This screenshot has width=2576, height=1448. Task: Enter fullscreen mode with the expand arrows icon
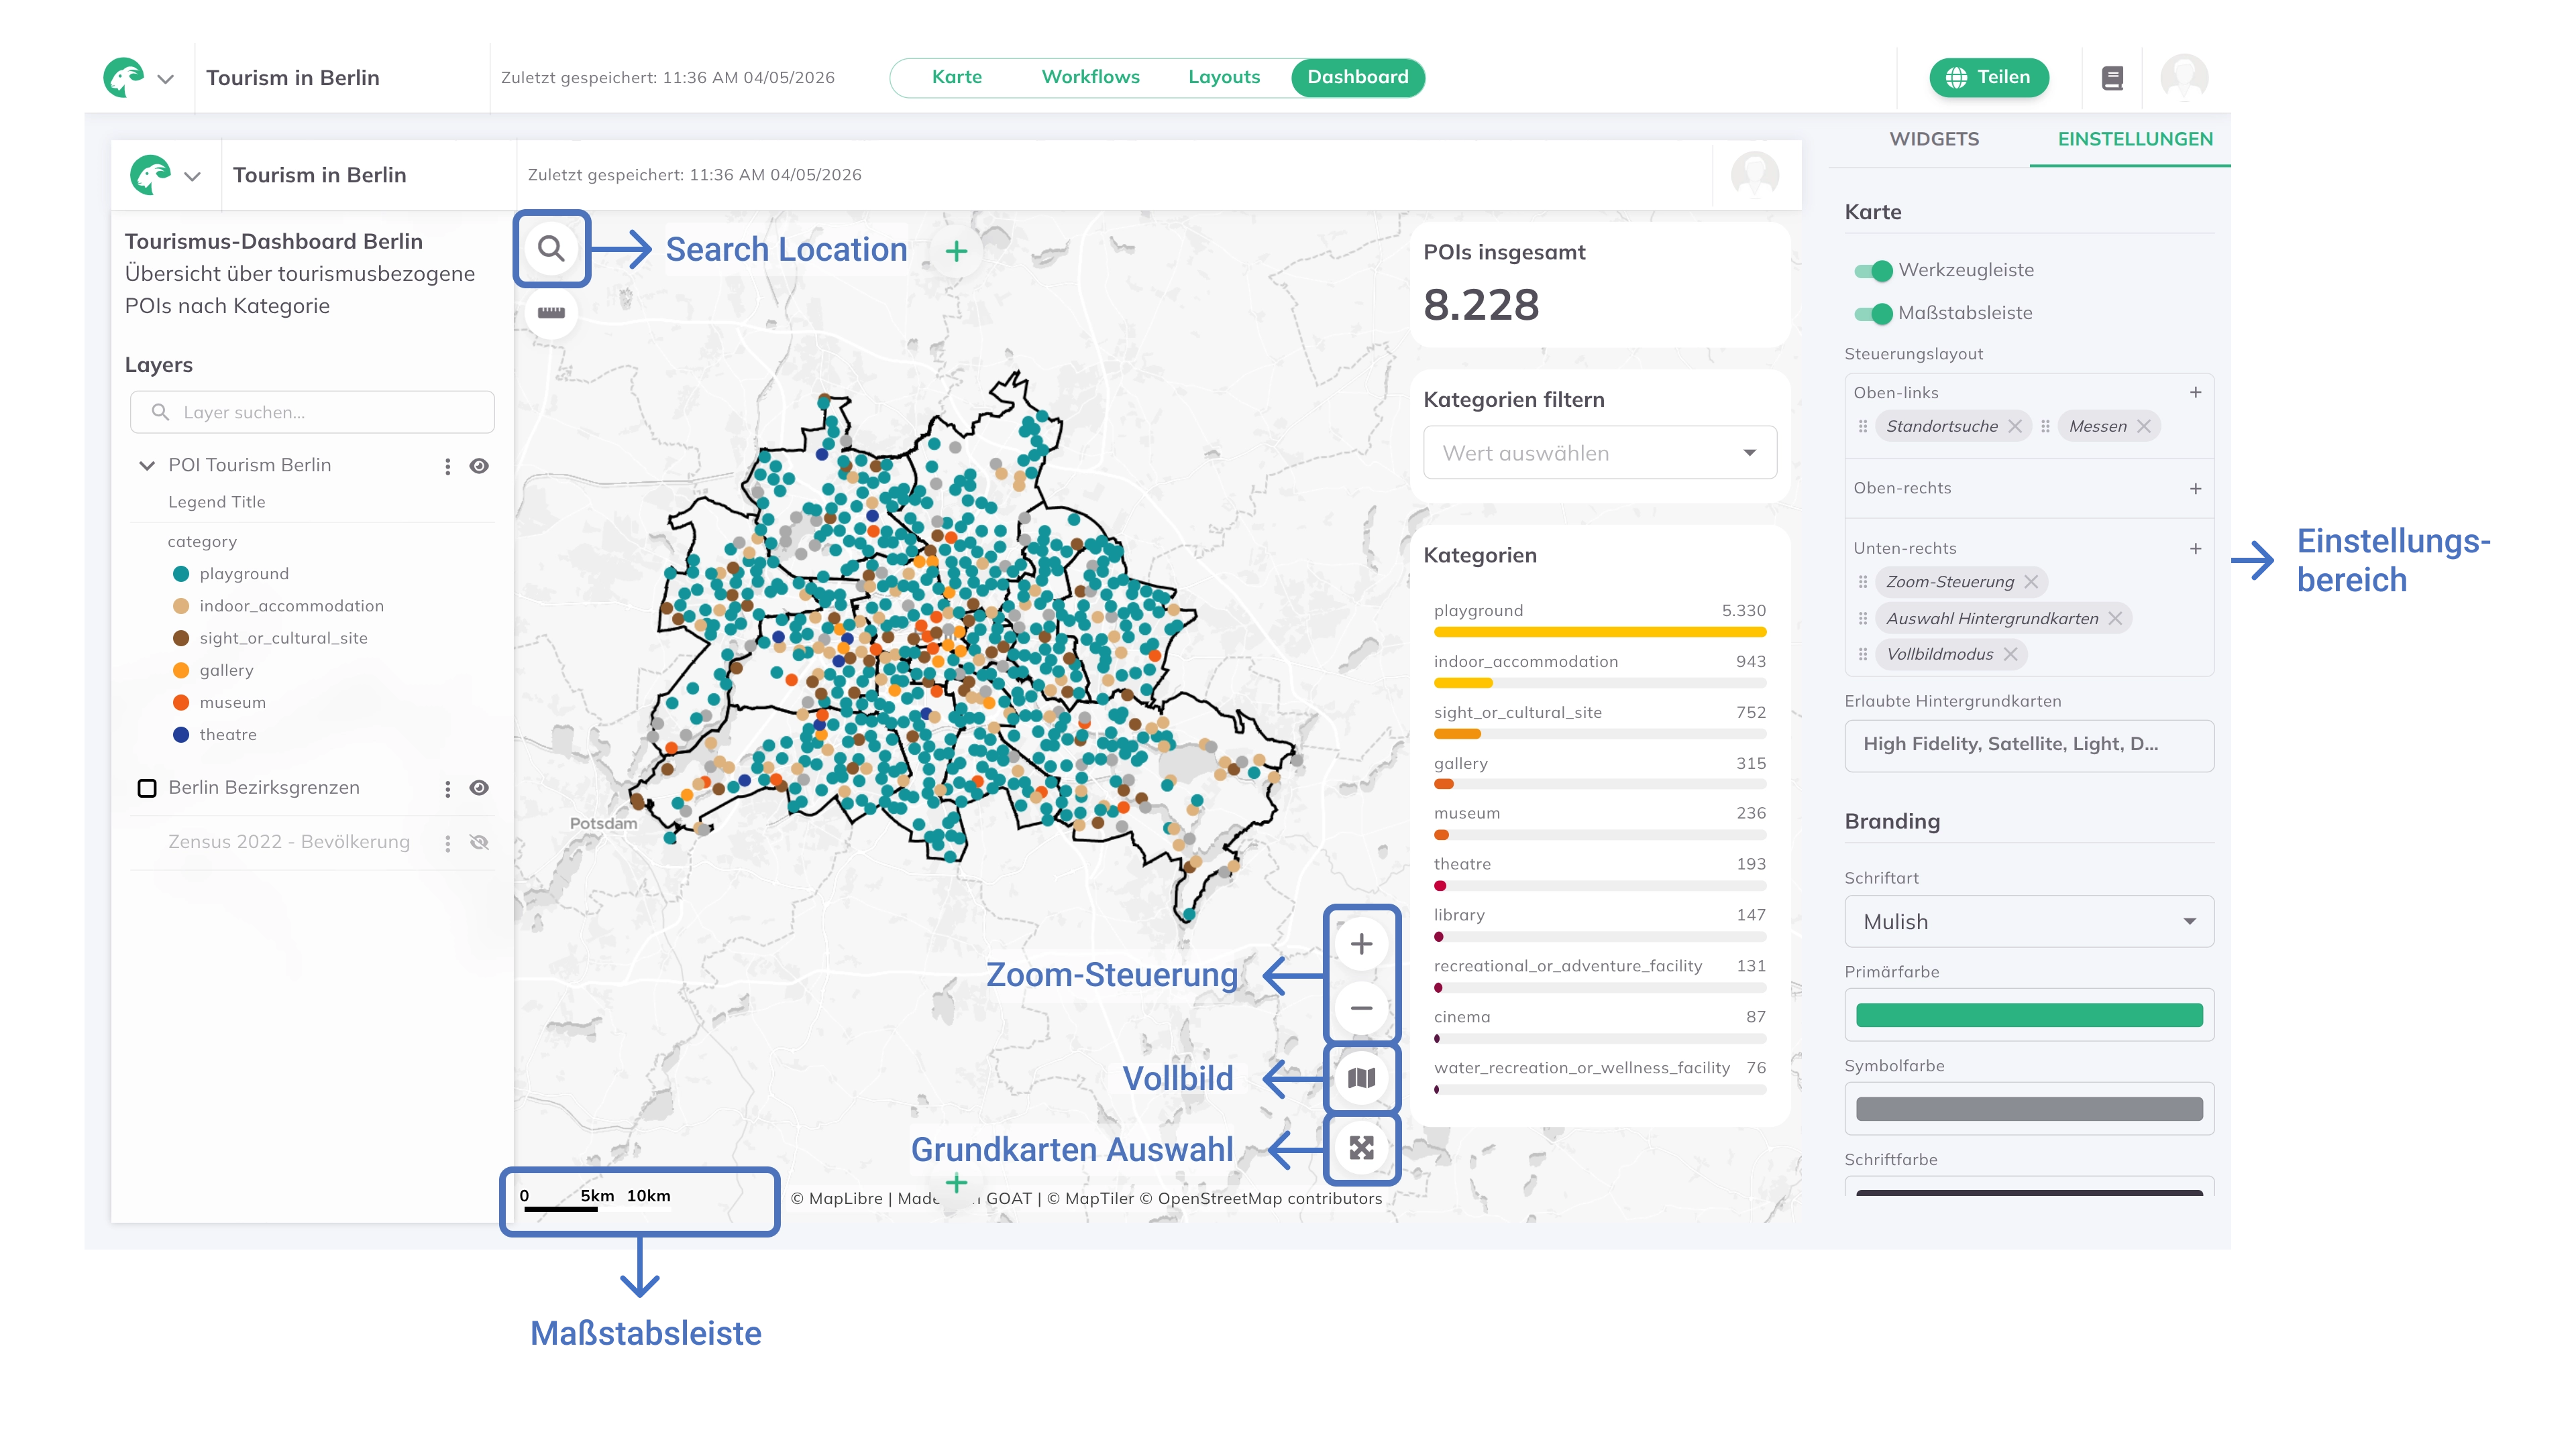pos(1361,1147)
